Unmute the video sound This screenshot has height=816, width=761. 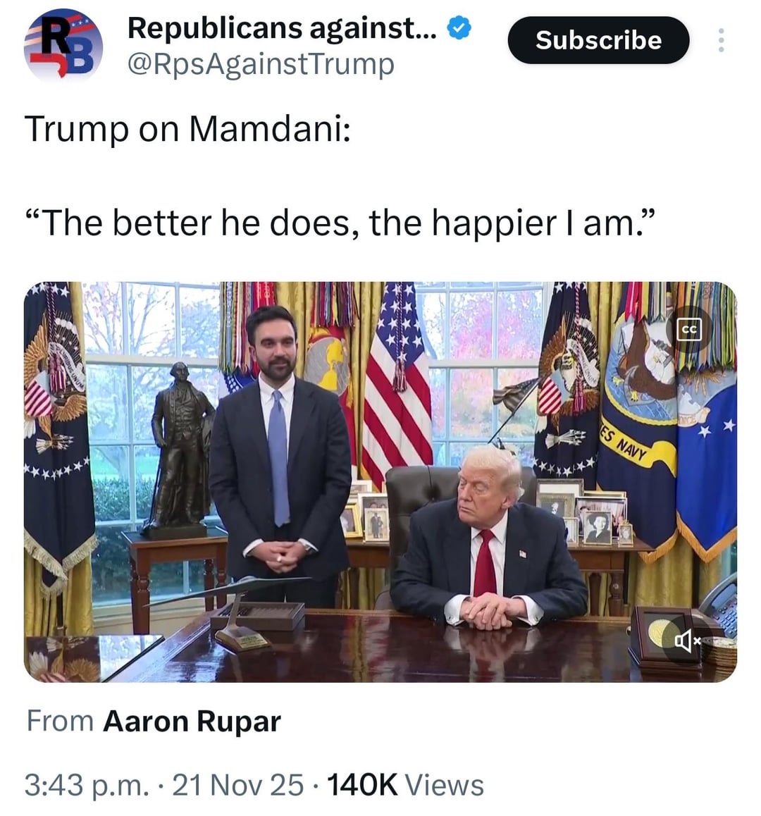[x=687, y=641]
